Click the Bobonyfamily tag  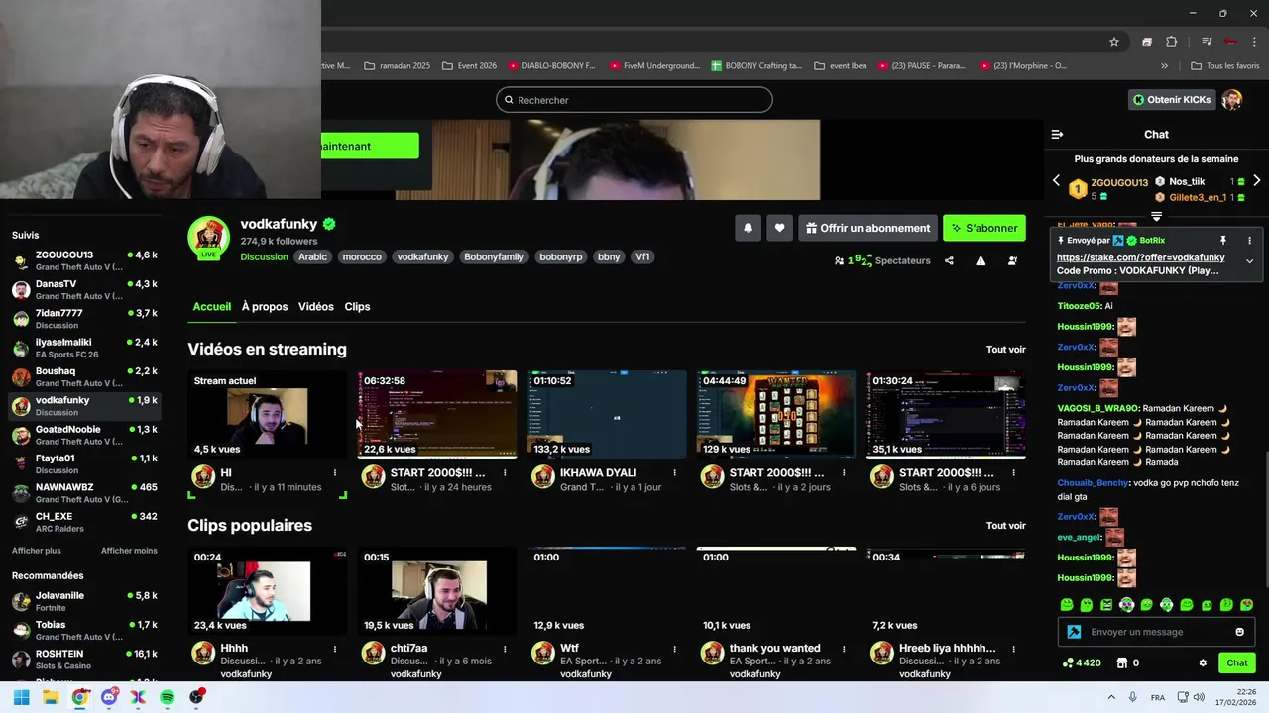point(494,256)
